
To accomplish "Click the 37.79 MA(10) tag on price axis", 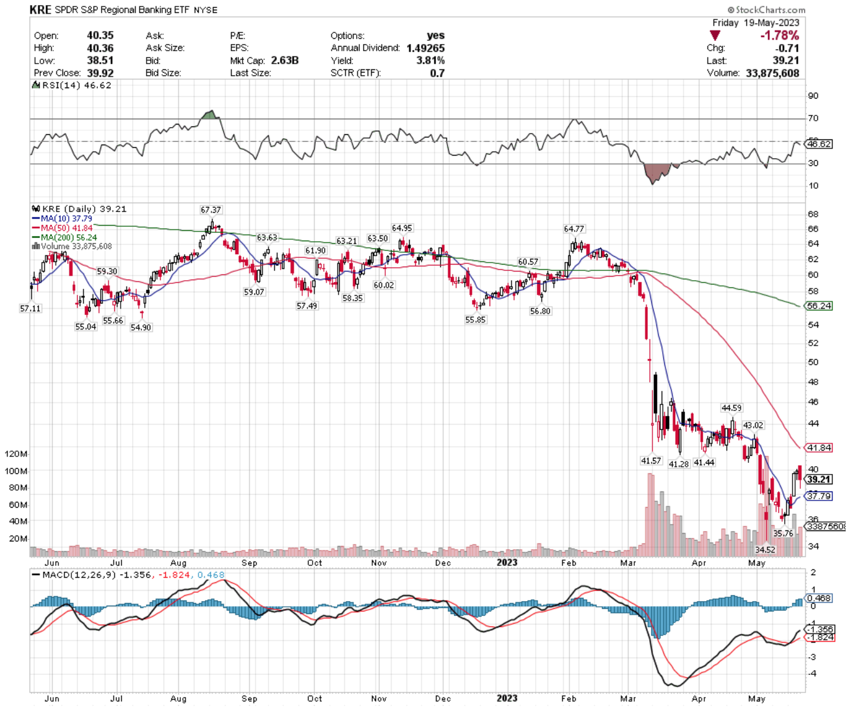I will point(819,496).
